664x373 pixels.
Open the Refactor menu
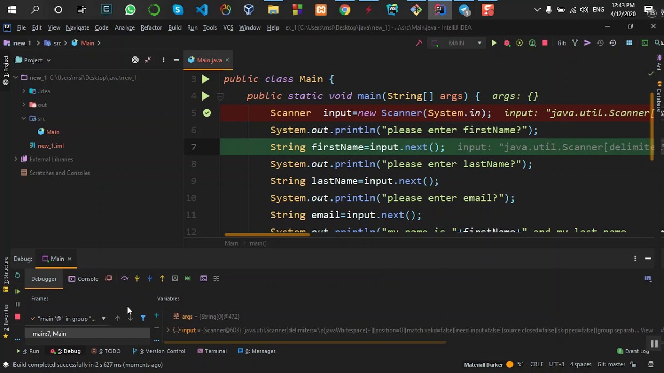point(151,27)
